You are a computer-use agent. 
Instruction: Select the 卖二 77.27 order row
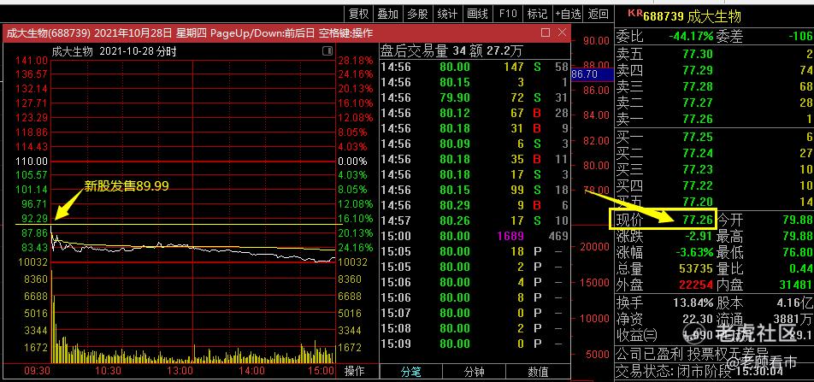pyautogui.click(x=714, y=103)
